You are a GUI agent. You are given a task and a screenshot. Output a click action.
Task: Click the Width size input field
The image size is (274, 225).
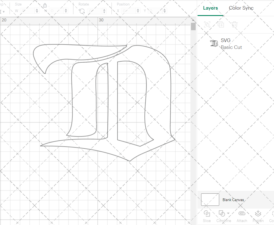[27, 11]
